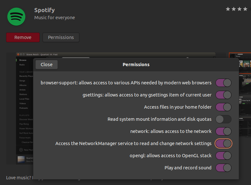Disable gsettings access permission switch
Image resolution: width=251 pixels, height=185 pixels.
(223, 95)
